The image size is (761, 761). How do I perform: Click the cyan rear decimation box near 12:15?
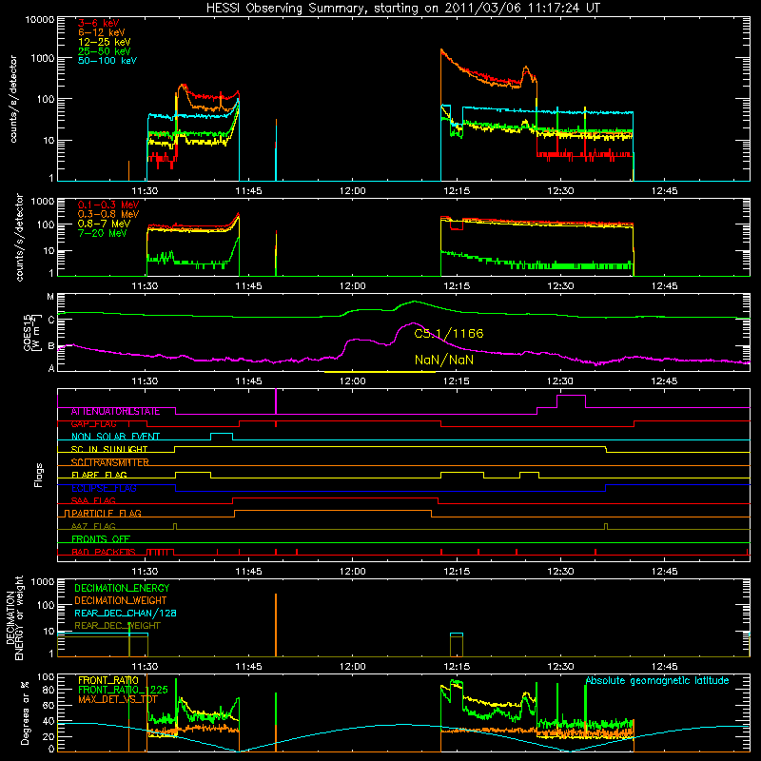tap(457, 634)
